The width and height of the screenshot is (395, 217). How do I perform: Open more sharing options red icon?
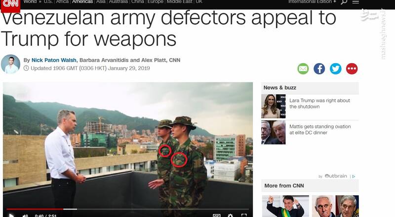(x=352, y=69)
